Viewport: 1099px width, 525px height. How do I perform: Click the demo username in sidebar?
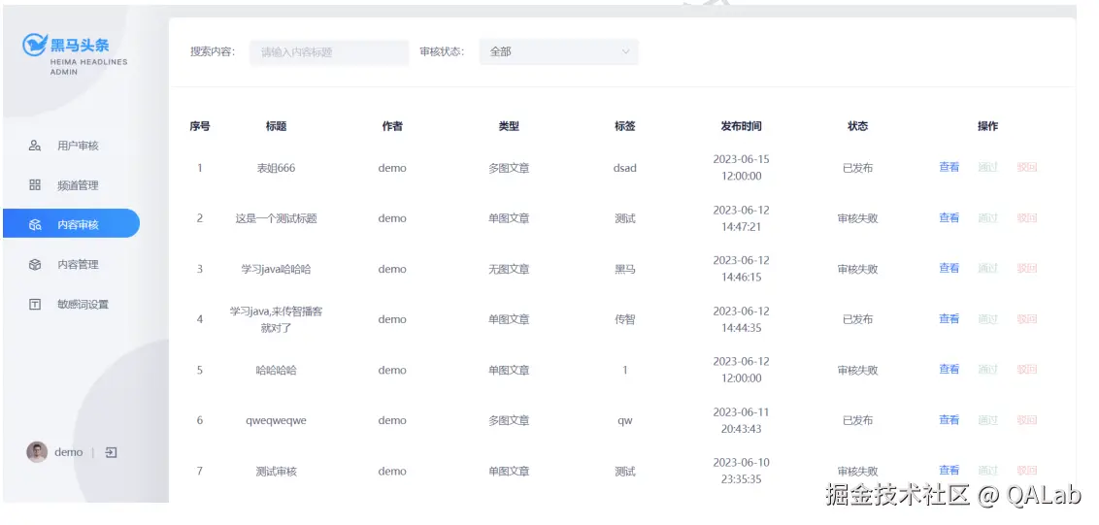(69, 452)
